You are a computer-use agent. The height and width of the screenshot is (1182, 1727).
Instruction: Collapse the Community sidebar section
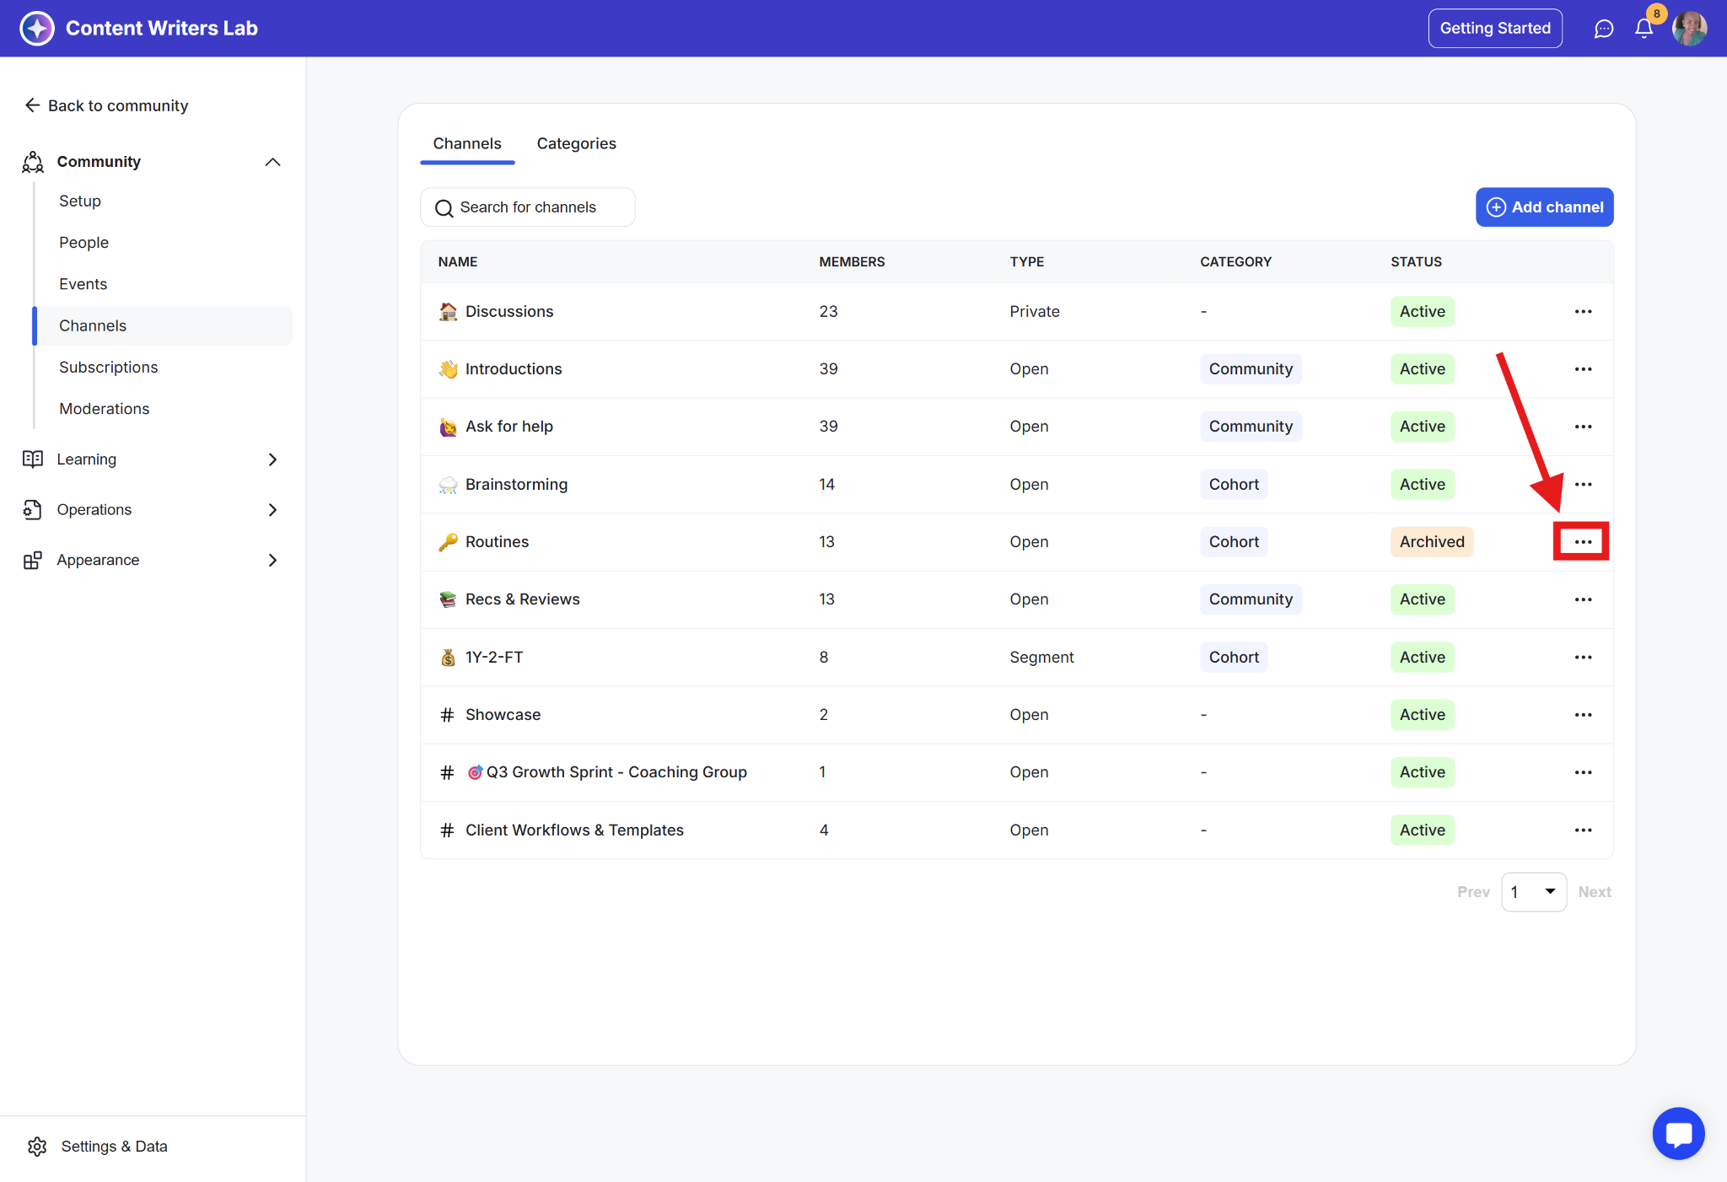pyautogui.click(x=272, y=162)
